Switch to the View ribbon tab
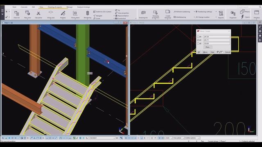This screenshot has height=147, width=262. tap(41, 7)
